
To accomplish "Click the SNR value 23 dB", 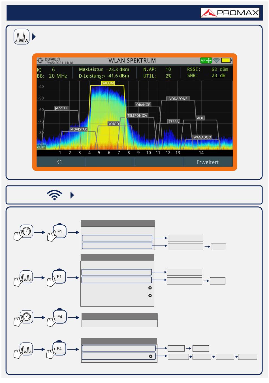I will tap(219, 76).
